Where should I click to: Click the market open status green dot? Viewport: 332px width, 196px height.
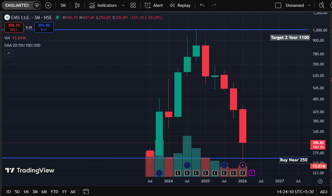[x=57, y=17]
